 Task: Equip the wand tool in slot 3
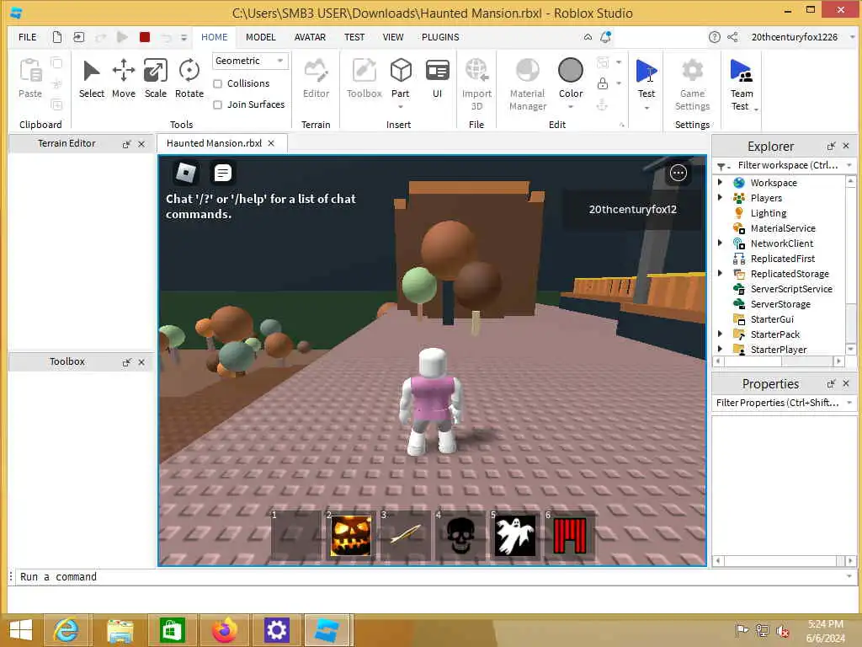point(405,535)
